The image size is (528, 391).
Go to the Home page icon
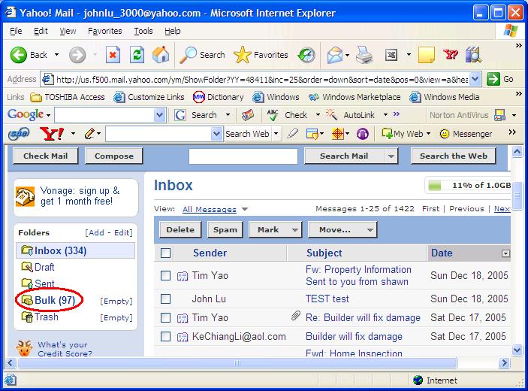[x=161, y=55]
